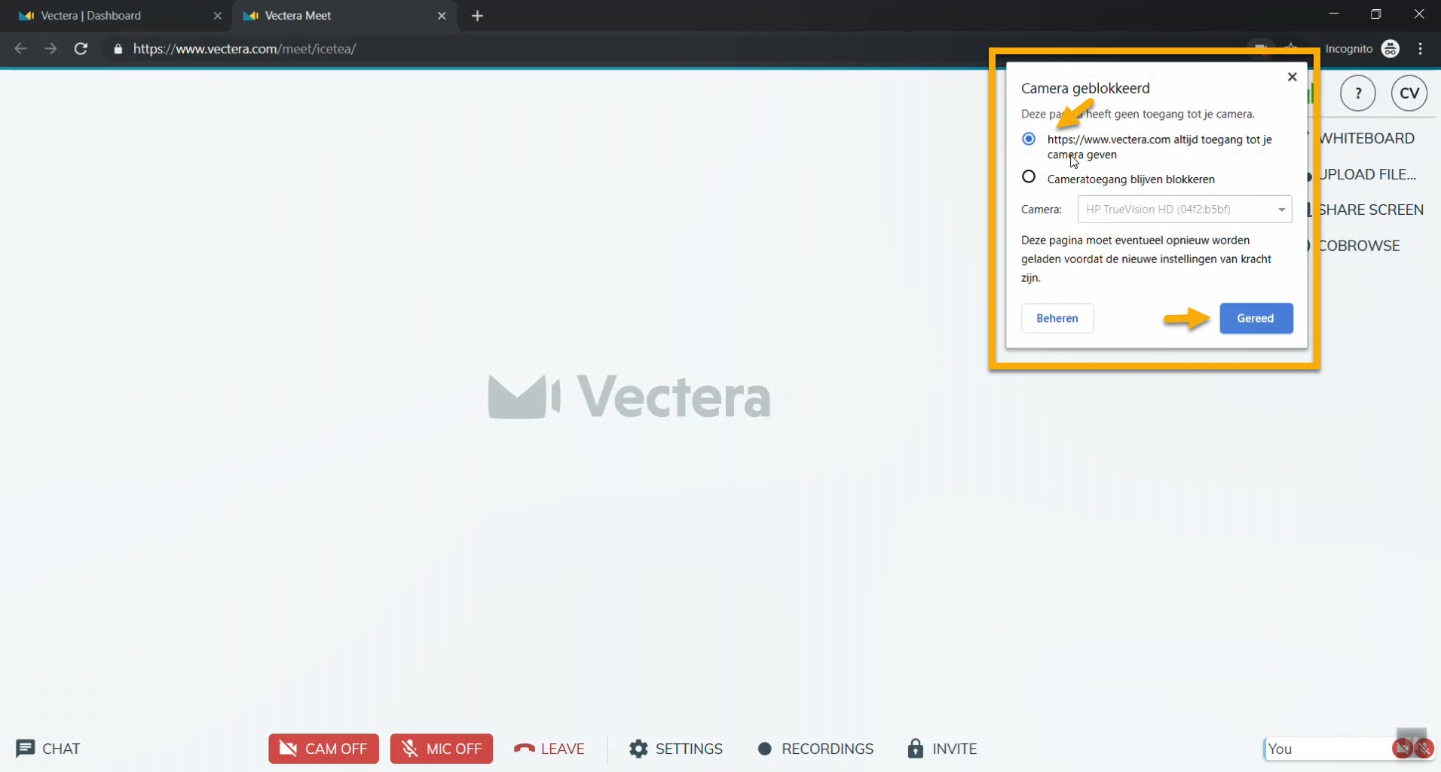Click the muted camera icon beside You
1441x772 pixels.
(x=1403, y=749)
